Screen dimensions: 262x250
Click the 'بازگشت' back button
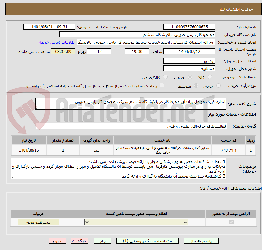pyautogui.click(x=80, y=241)
